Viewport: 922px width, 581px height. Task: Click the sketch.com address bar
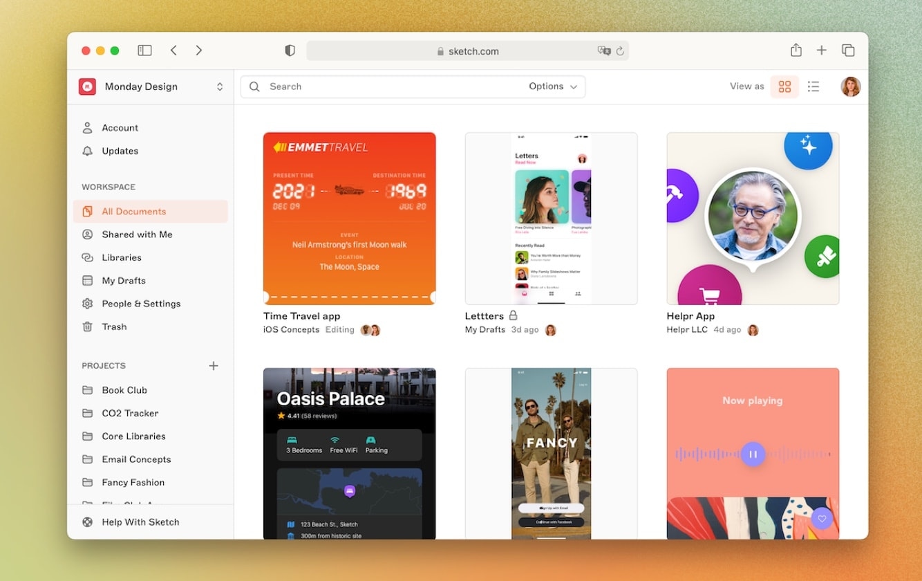[x=468, y=50]
